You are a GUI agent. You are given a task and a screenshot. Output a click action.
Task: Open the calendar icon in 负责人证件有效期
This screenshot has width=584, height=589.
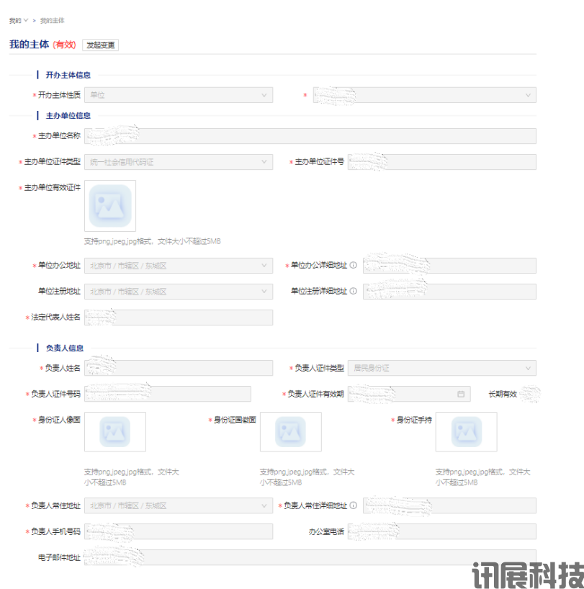tap(461, 394)
